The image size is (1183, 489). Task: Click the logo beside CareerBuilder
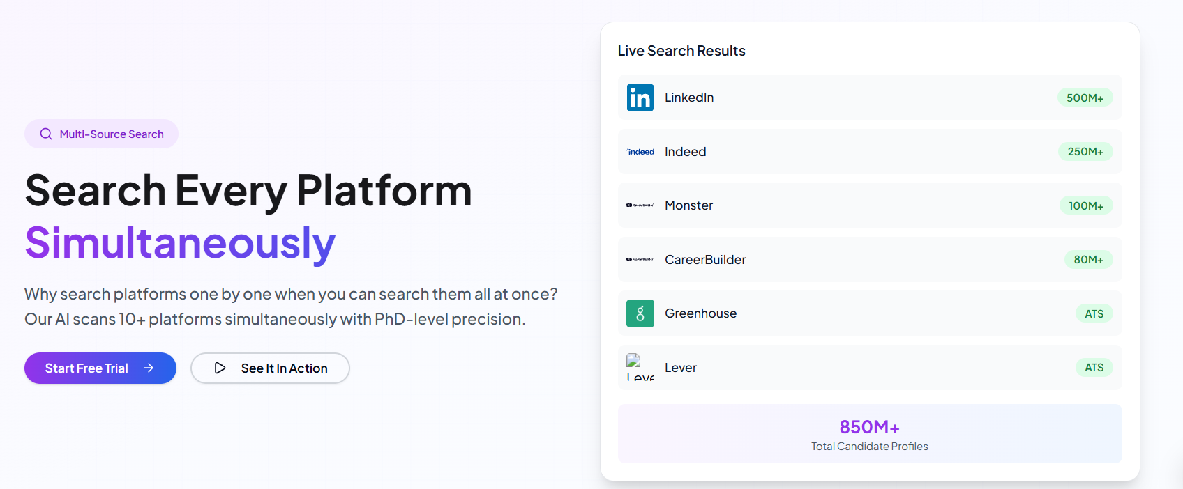coord(640,259)
